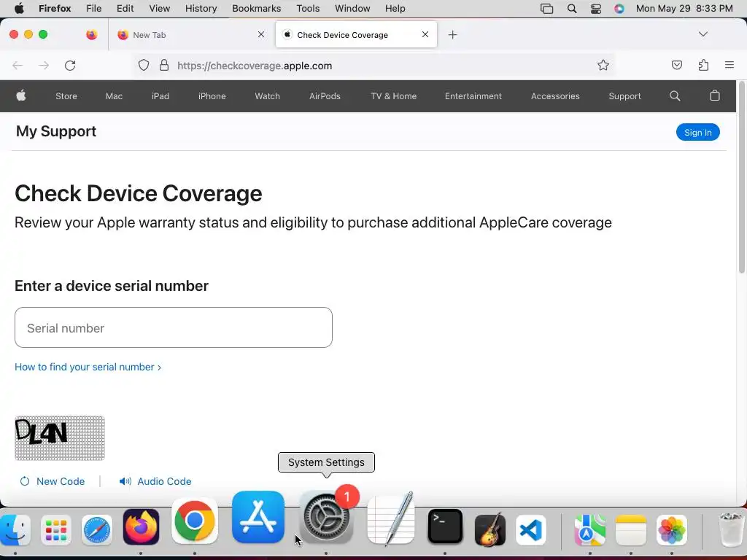
Task: Open Photos from the Dock
Action: (672, 529)
